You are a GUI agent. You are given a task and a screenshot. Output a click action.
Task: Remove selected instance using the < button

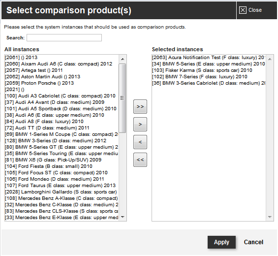click(x=140, y=142)
